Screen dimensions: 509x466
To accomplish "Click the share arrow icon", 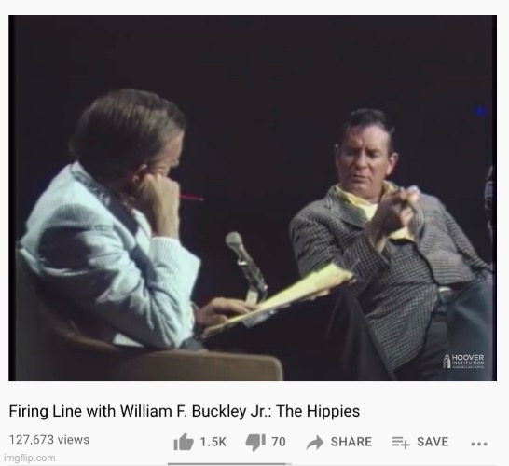I will coord(314,443).
